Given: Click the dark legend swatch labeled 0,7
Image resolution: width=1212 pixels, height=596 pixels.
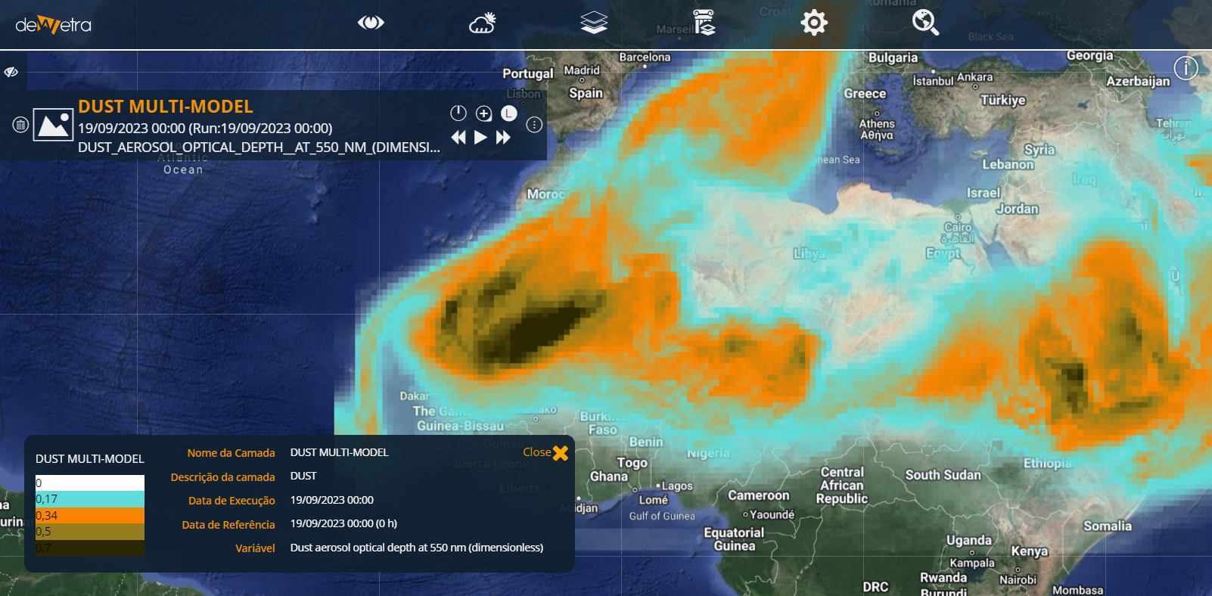Looking at the screenshot, I should point(90,548).
